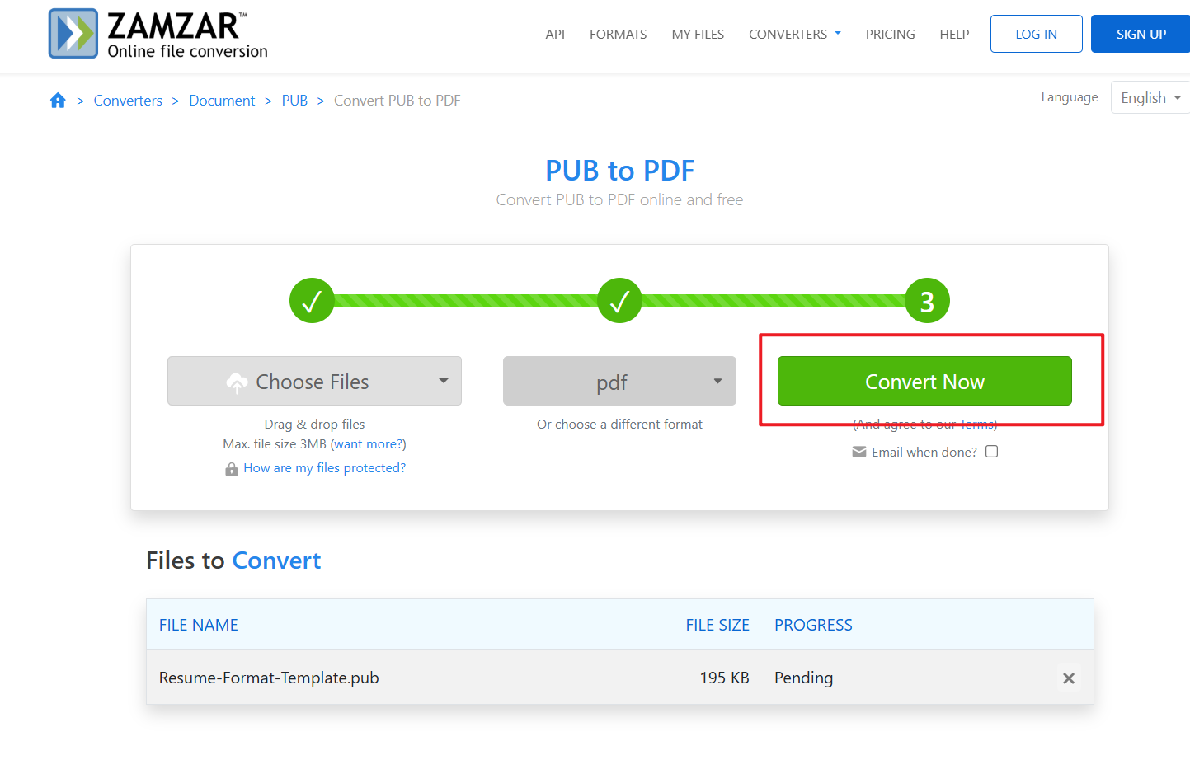Open the HELP nav item
Image resolution: width=1190 pixels, height=774 pixels.
tap(954, 34)
